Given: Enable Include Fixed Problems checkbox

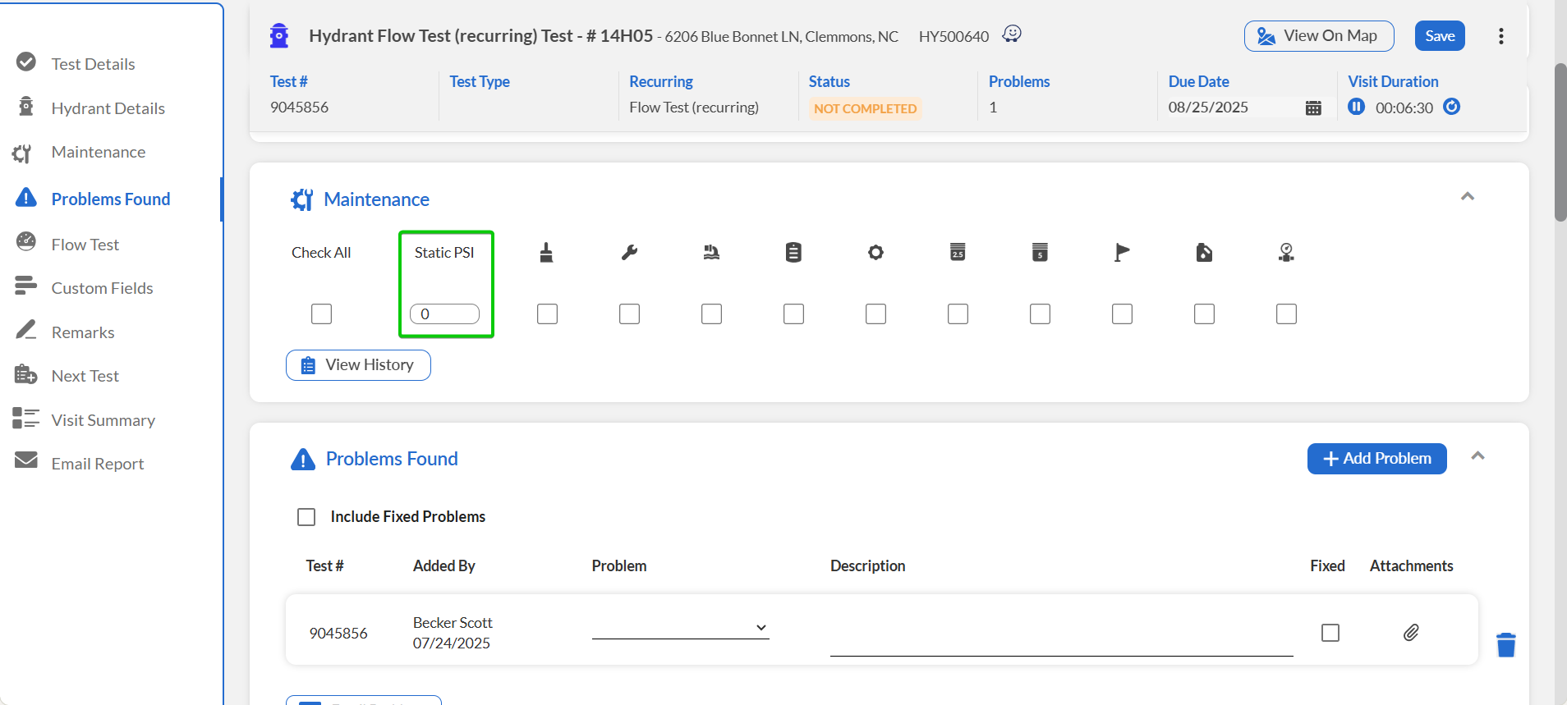Looking at the screenshot, I should [306, 517].
